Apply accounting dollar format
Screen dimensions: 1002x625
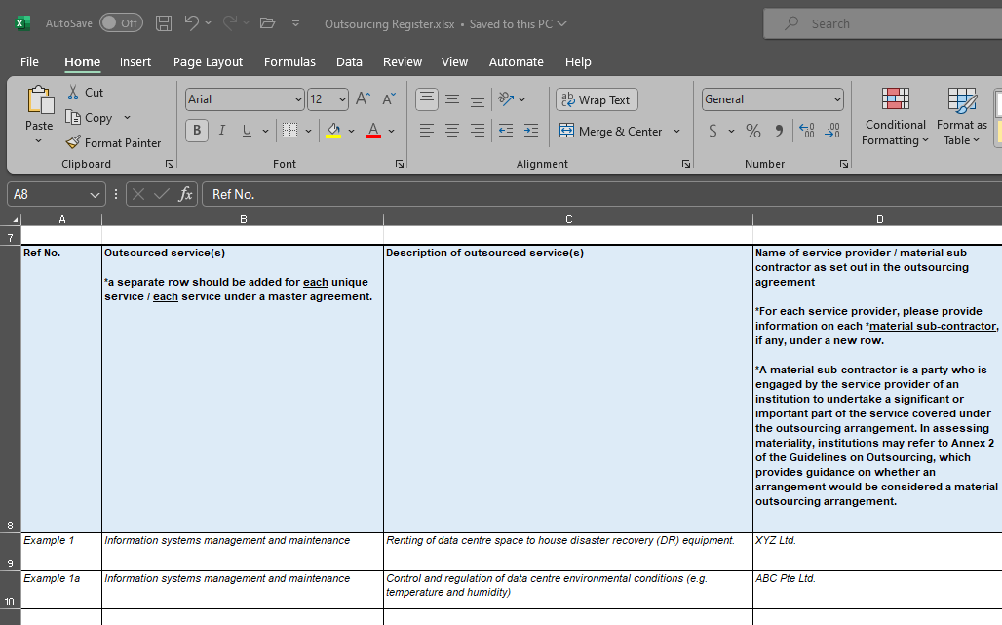tap(713, 131)
